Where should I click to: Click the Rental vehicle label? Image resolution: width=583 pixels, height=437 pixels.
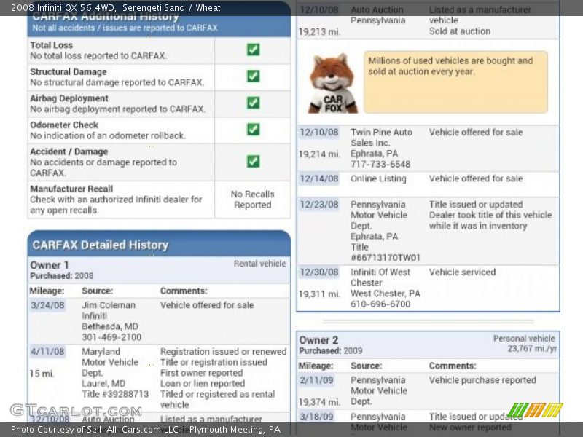click(260, 264)
